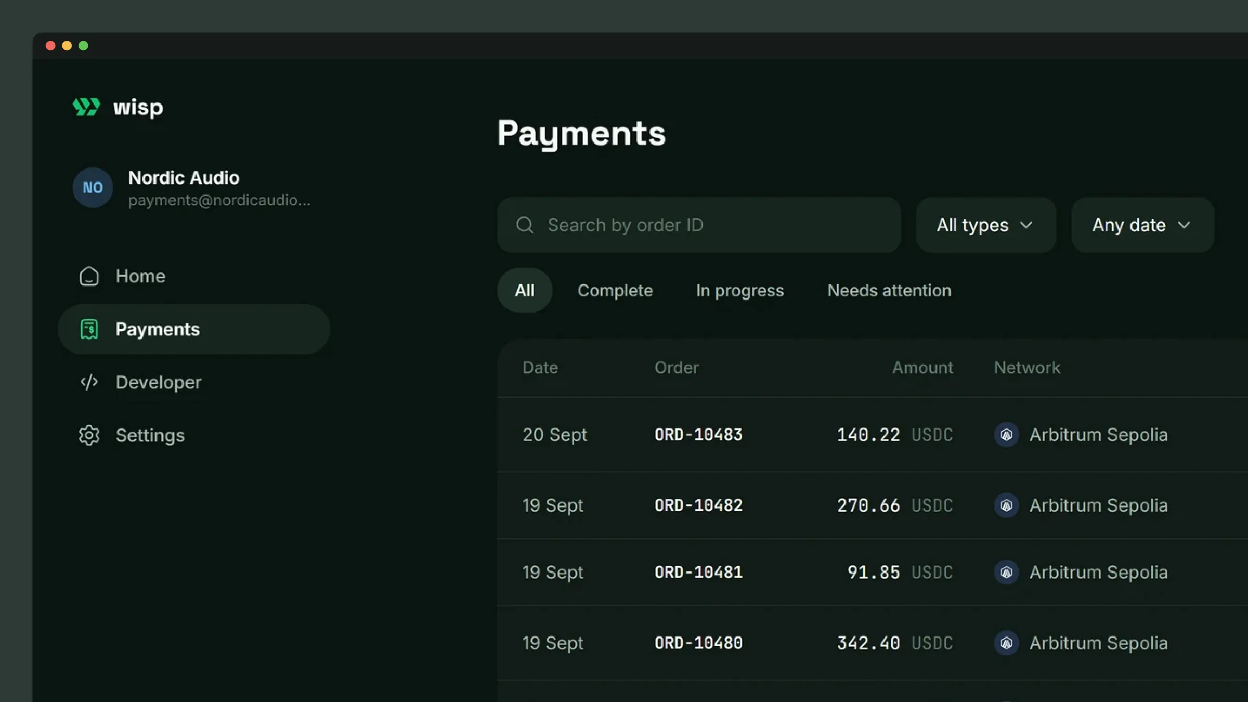Viewport: 1248px width, 702px height.
Task: Click the 19 Sept date for ORD-10481
Action: point(553,573)
